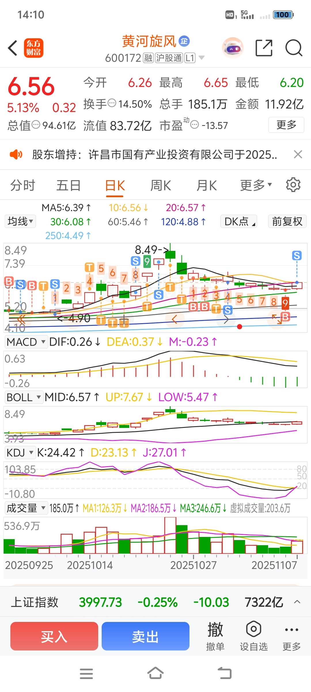Viewport: 311px width, 692px height.
Task: Switch to 周K tab
Action: click(x=161, y=185)
